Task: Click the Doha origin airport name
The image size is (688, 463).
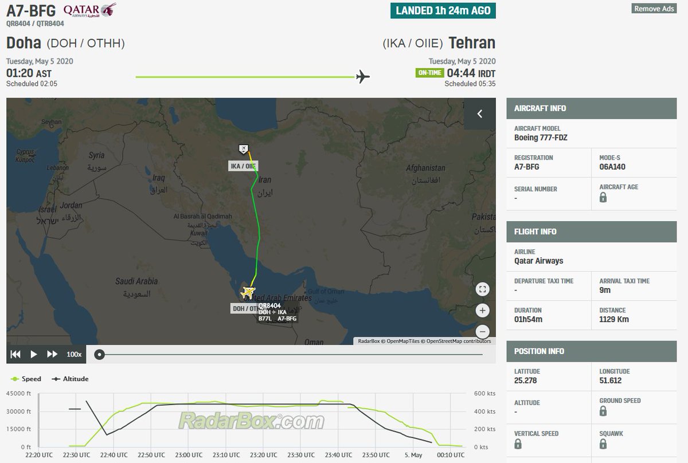Action: click(24, 43)
